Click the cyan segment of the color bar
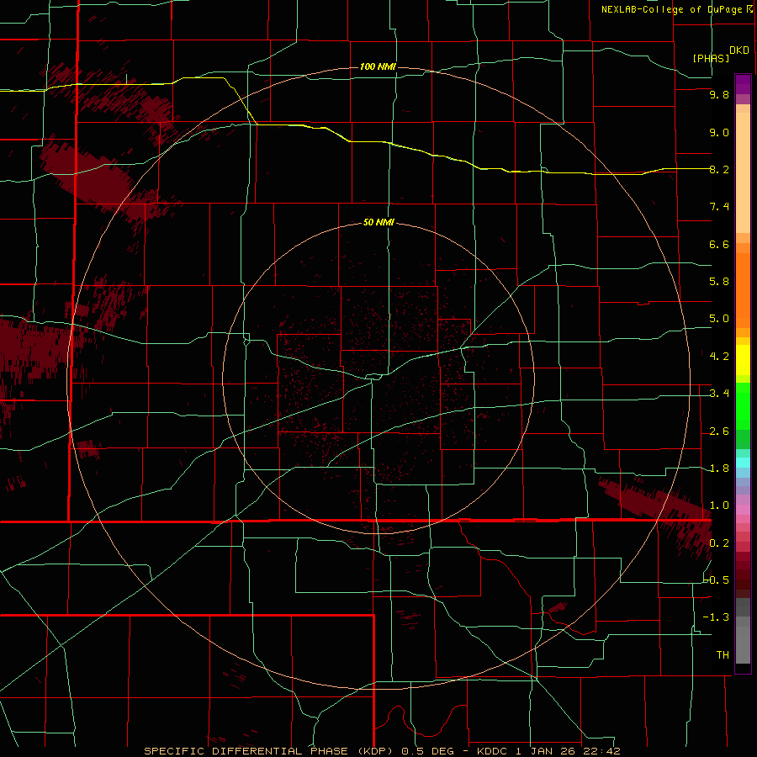 click(x=743, y=463)
